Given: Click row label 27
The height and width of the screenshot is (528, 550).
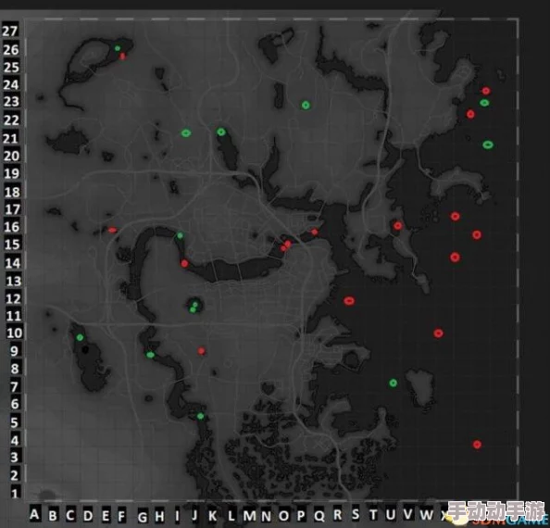Looking at the screenshot, I should (10, 31).
